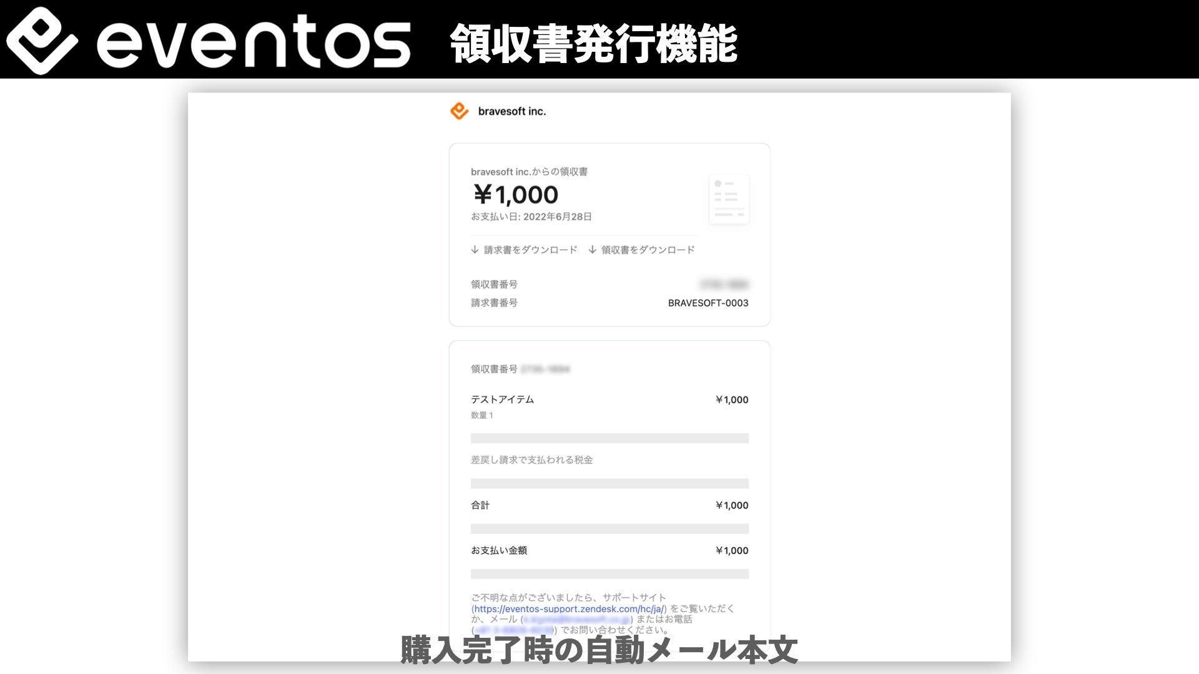Click the bravesoft inc. company name text
This screenshot has width=1199, height=674.
coord(512,111)
